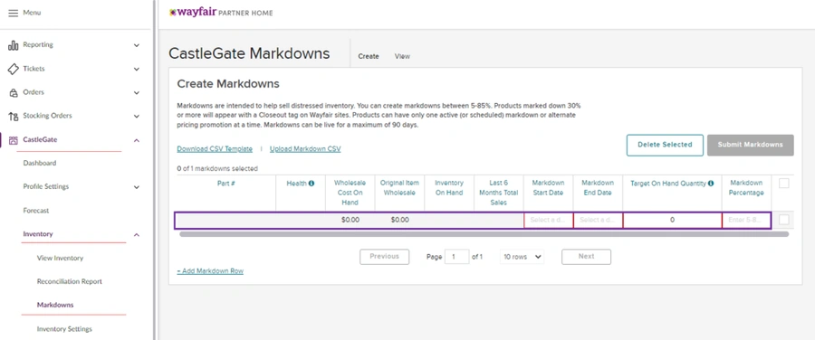
Task: Click the Health info icon
Action: click(x=312, y=184)
